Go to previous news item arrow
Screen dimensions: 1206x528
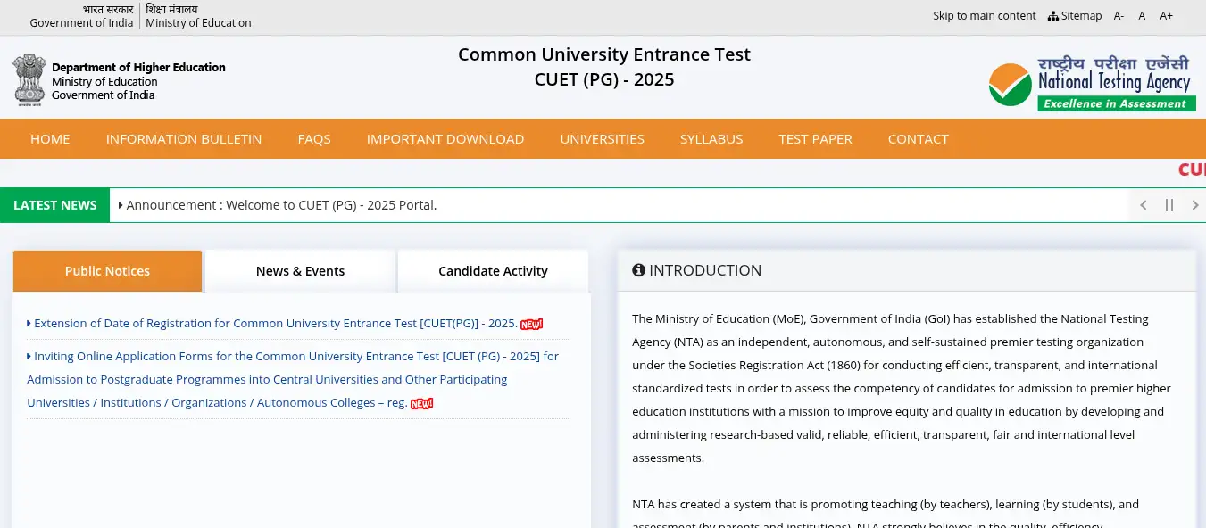point(1143,205)
